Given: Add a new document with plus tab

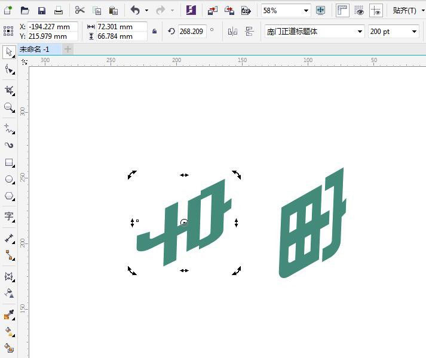Looking at the screenshot, I should [68, 49].
